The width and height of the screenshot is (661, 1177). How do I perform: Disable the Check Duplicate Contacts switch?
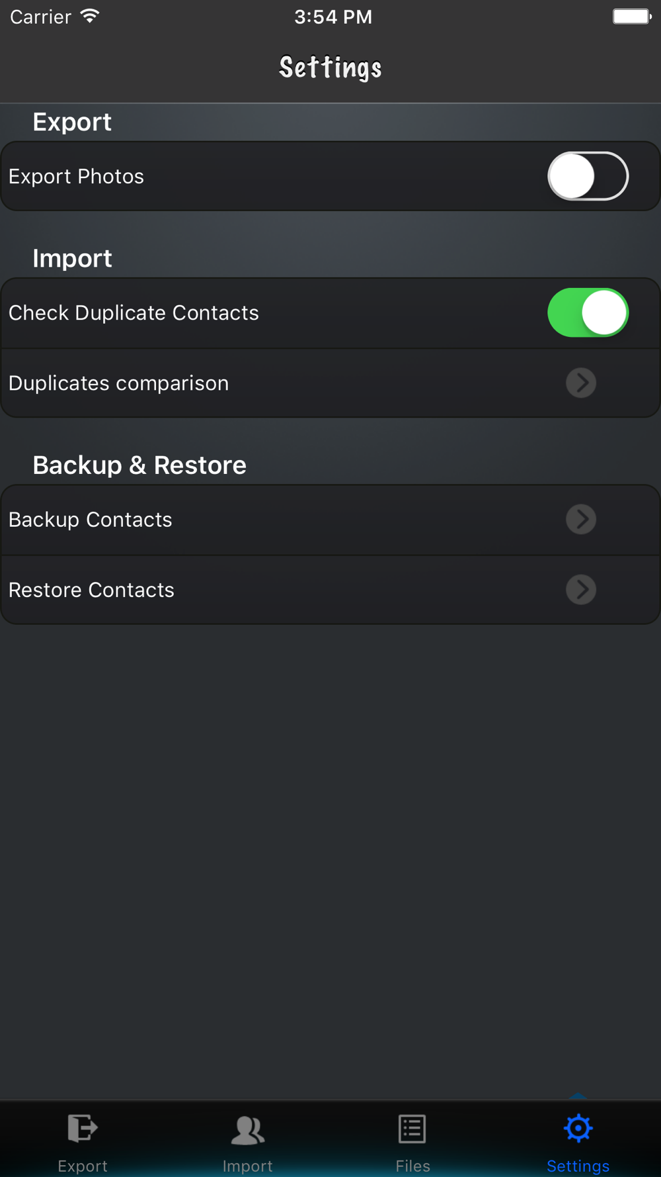588,312
